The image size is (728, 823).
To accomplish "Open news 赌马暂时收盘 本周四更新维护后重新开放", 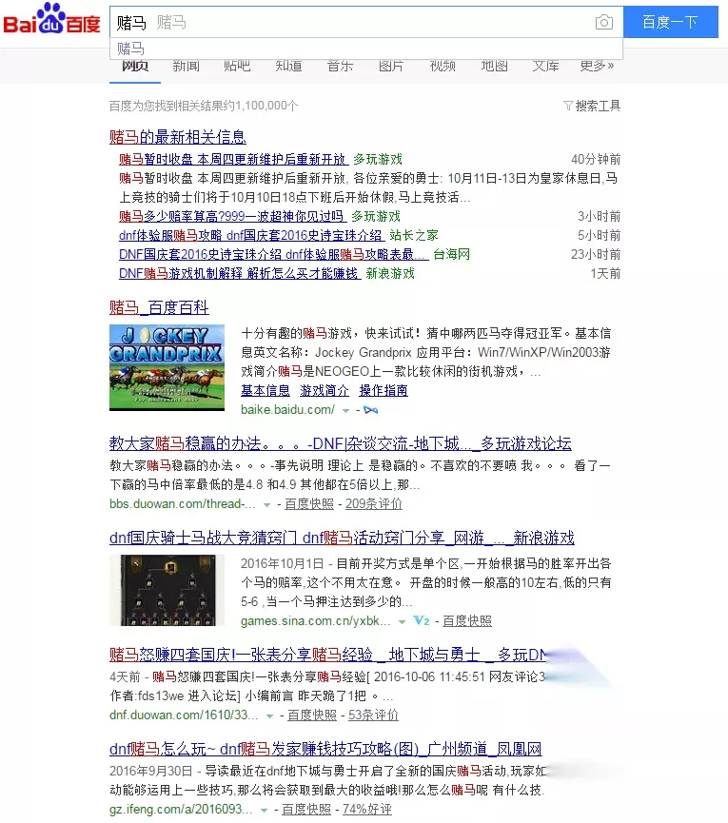I will [232, 159].
